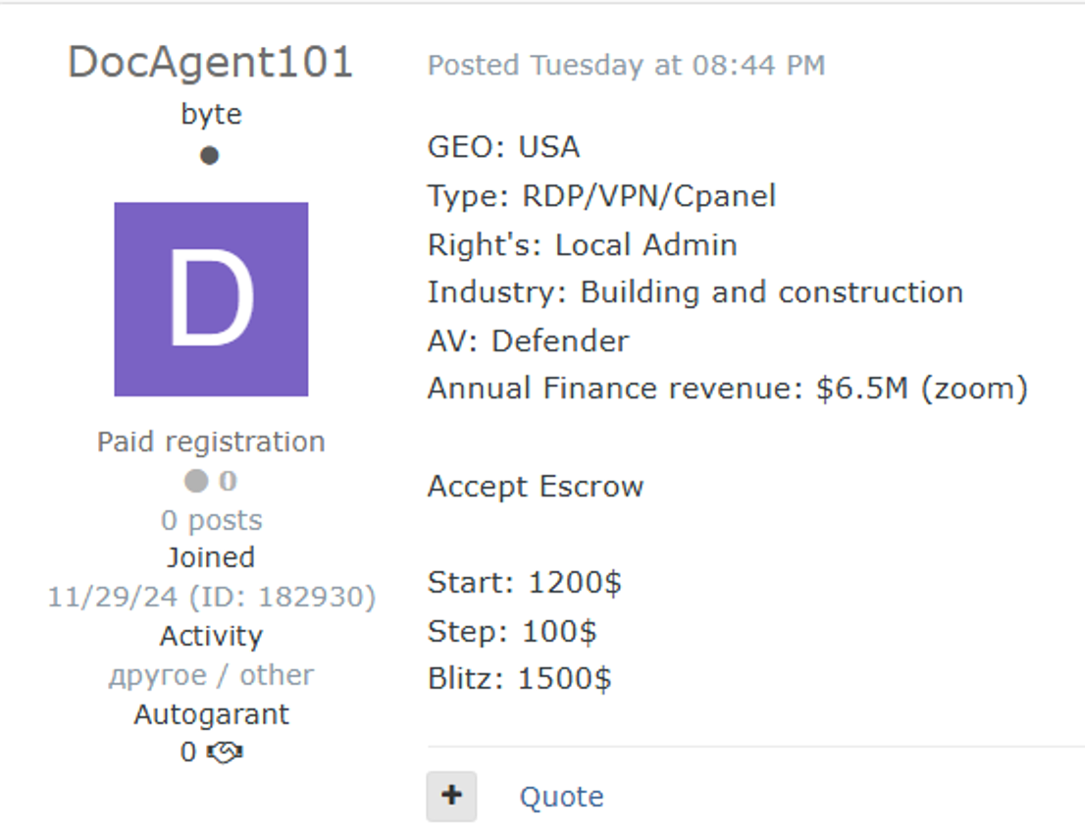Click the Annual Finance revenue line
This screenshot has width=1085, height=838.
point(727,390)
